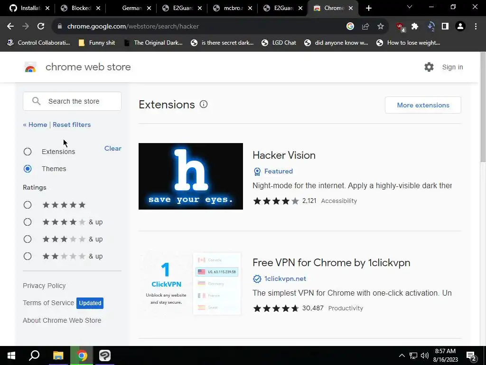Select the three stars & up filter

coord(28,239)
